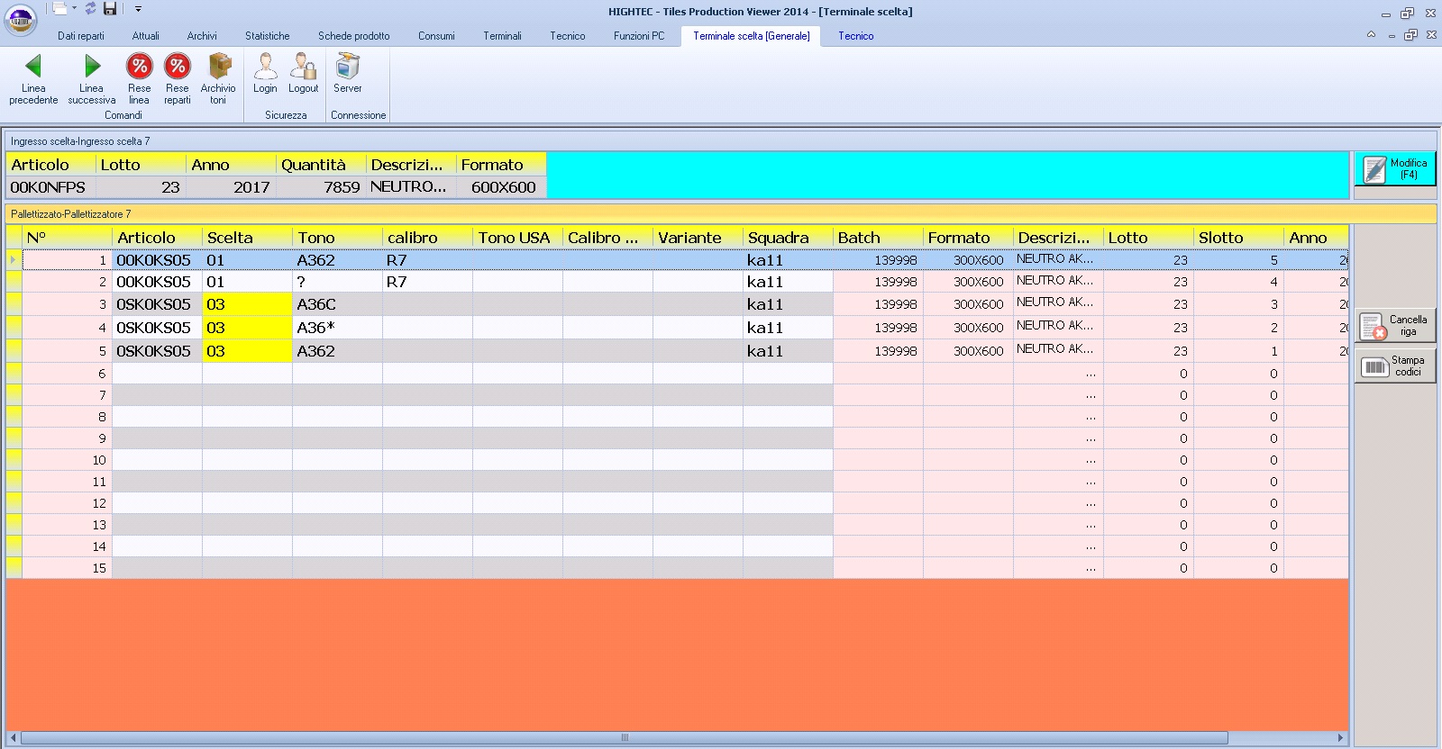
Task: Click the Slotto column header
Action: point(1238,238)
